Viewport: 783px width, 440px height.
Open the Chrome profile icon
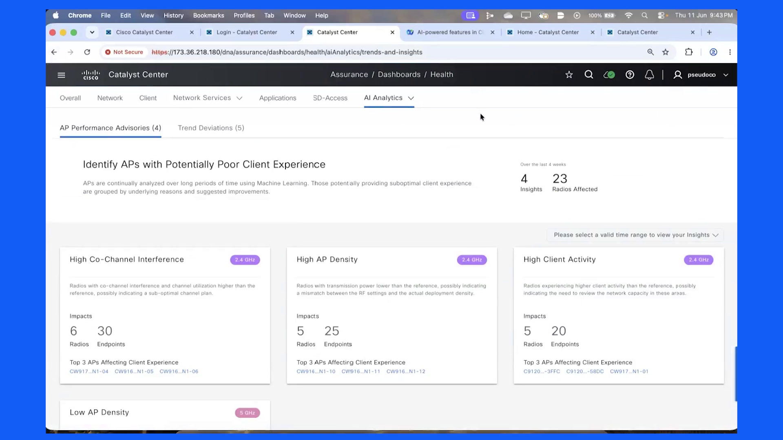pyautogui.click(x=713, y=52)
